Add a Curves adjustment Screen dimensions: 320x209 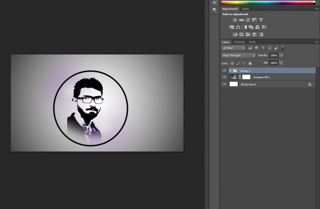(248, 20)
